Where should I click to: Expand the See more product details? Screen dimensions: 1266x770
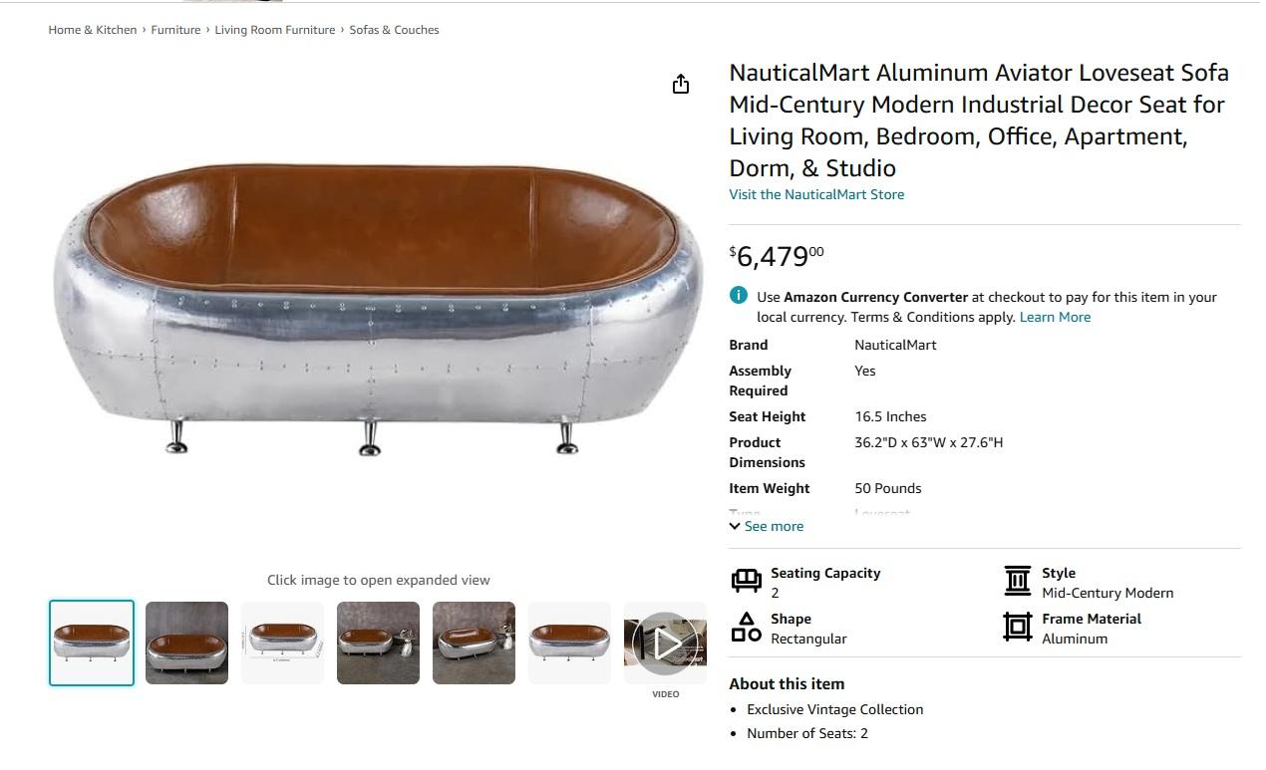[x=767, y=526]
